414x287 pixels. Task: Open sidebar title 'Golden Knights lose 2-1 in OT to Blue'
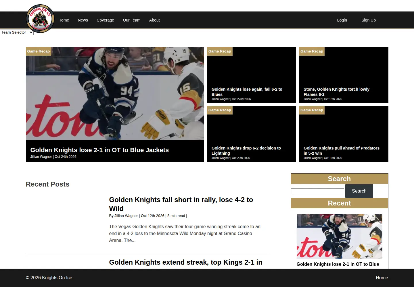338,264
